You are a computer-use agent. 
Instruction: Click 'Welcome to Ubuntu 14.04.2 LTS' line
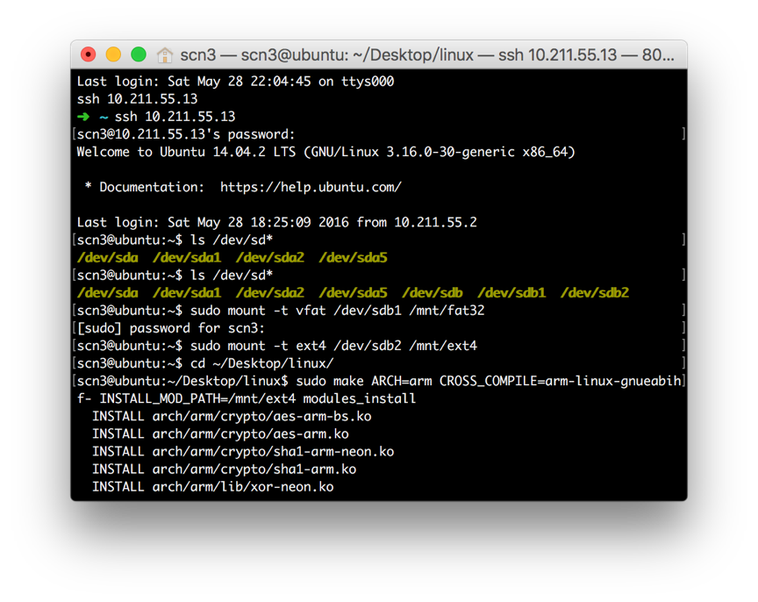click(x=325, y=152)
